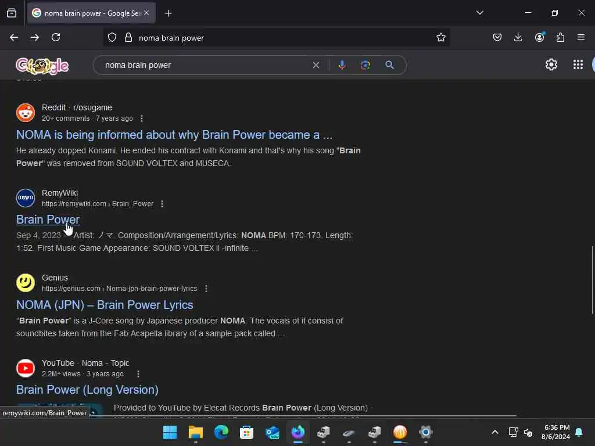595x446 pixels.
Task: Show hidden system tray icons
Action: click(495, 432)
